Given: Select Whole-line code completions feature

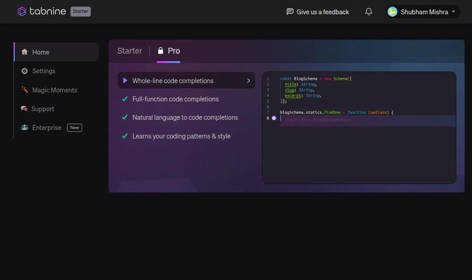Looking at the screenshot, I should (x=186, y=80).
